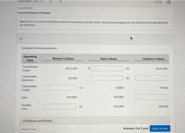Open the View Policies link
This screenshot has height=133, width=185.
click(x=25, y=8)
